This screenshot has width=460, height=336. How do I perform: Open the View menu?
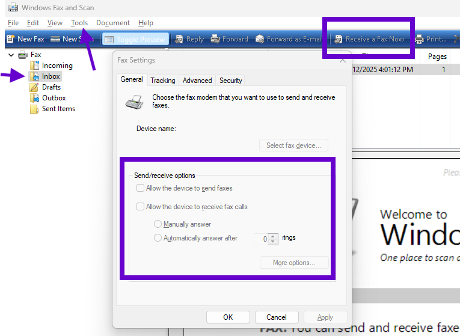tap(55, 23)
